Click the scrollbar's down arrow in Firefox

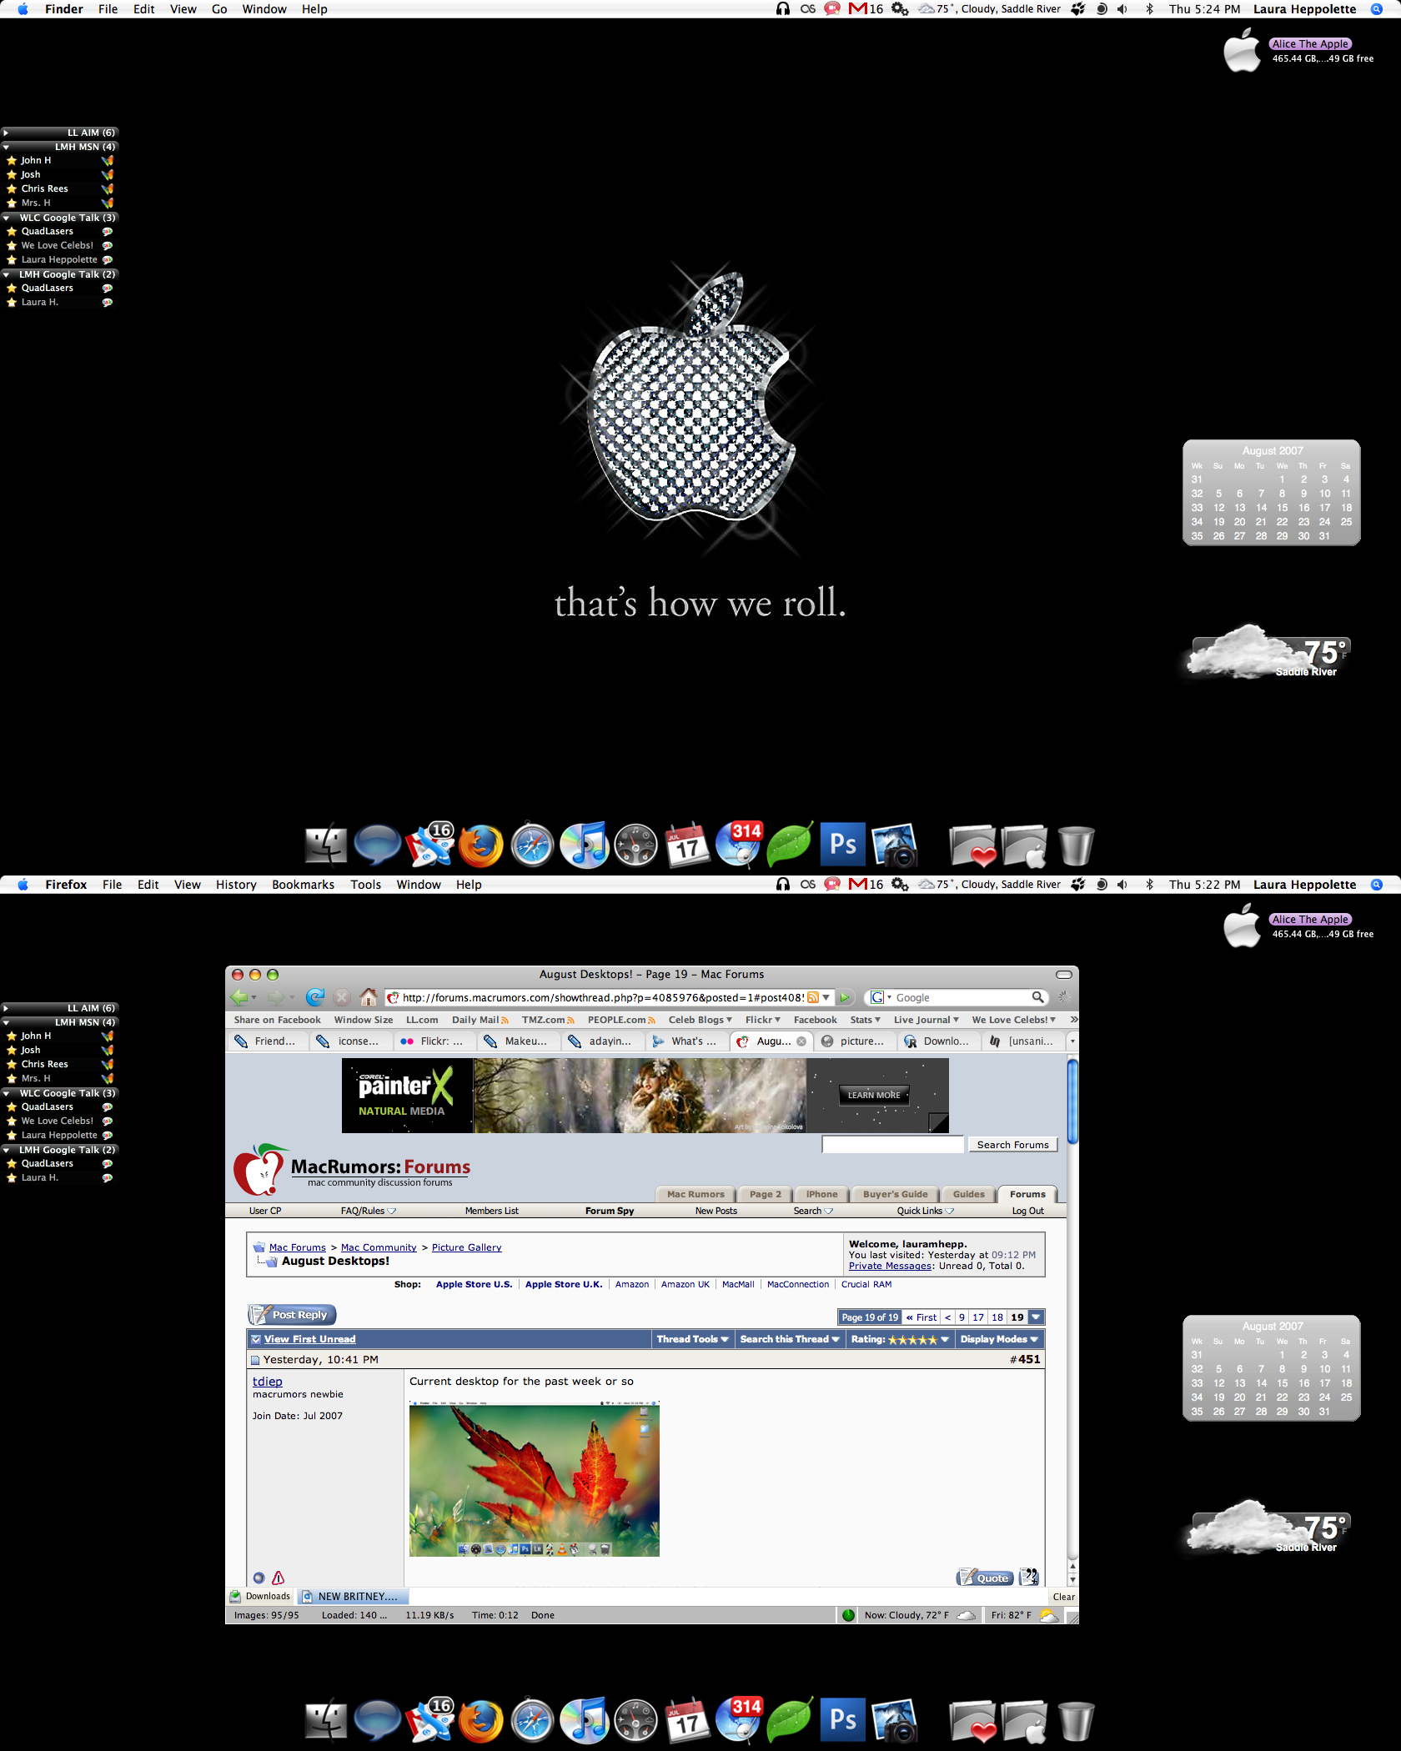point(1072,1580)
